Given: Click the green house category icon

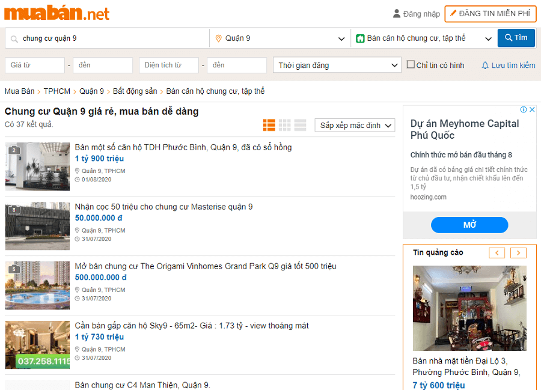Looking at the screenshot, I should pos(360,38).
